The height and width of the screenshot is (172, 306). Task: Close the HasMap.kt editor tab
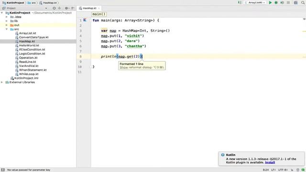(x=99, y=8)
